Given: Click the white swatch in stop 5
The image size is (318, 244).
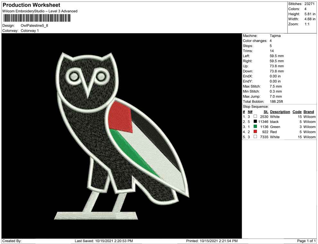Looking at the screenshot, I should [x=255, y=137].
